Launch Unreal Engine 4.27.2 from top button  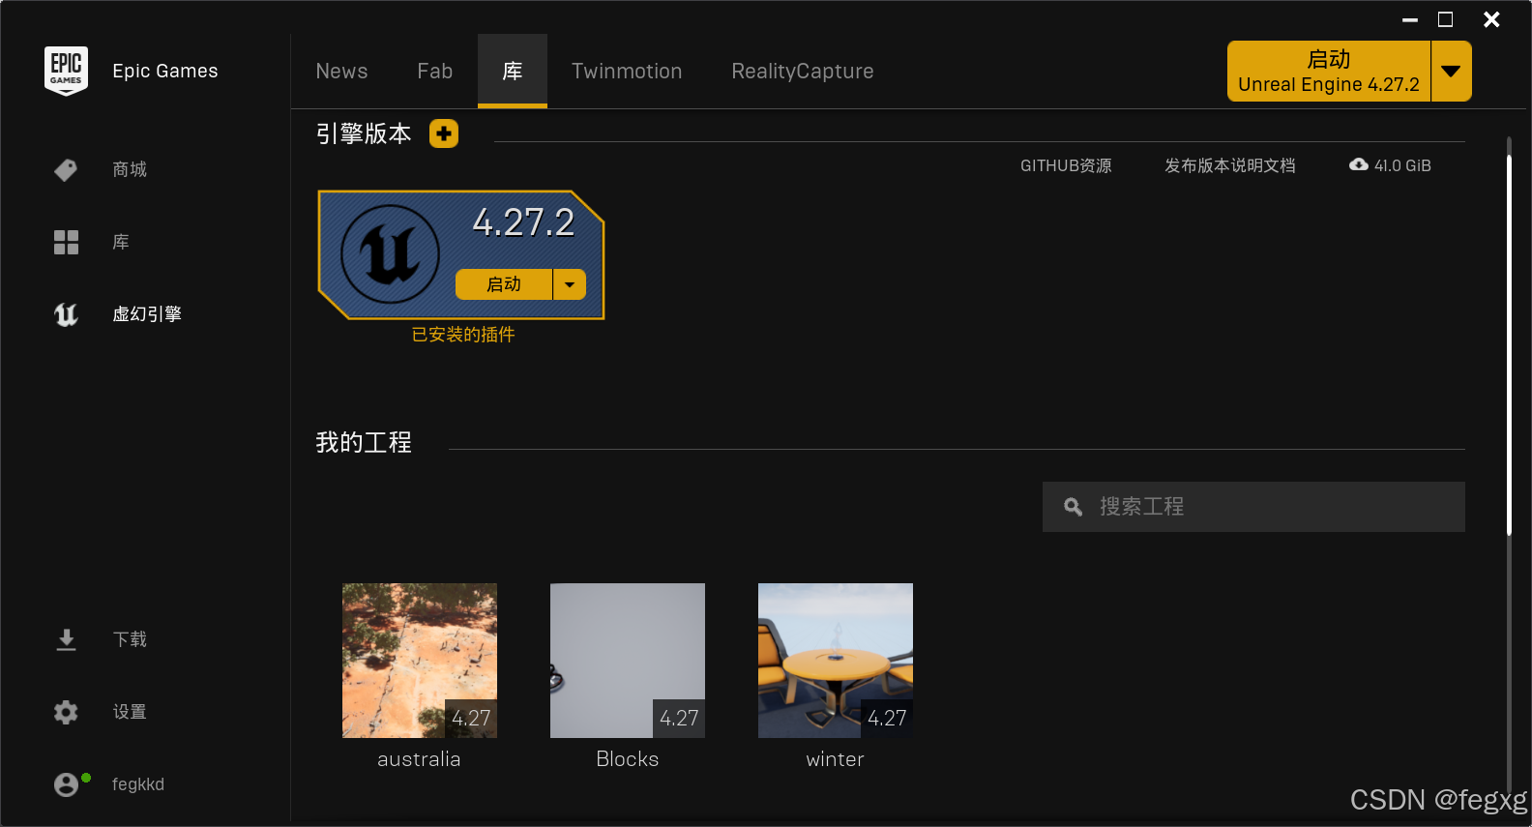coord(1329,72)
